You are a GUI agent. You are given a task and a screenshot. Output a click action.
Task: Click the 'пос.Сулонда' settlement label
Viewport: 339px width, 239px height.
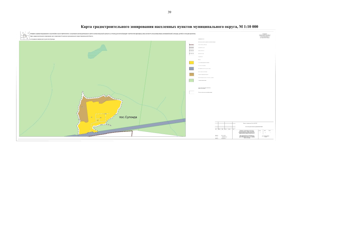[128, 117]
